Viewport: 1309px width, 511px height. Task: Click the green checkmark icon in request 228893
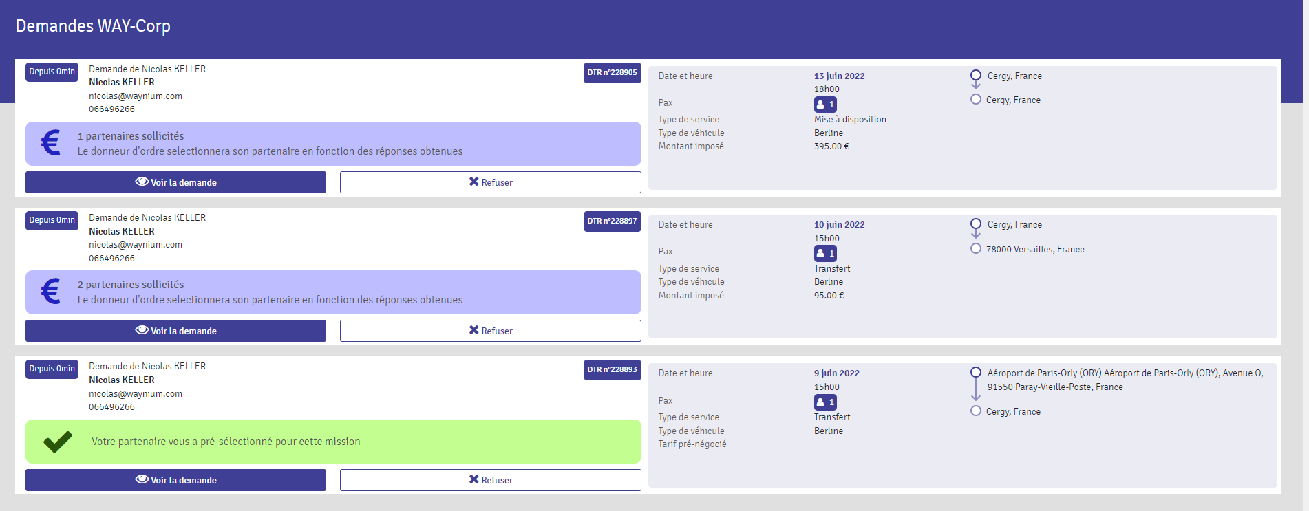coord(58,442)
